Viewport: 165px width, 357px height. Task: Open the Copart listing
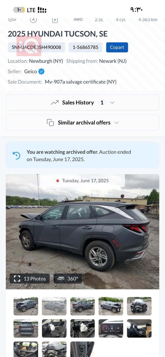click(117, 47)
